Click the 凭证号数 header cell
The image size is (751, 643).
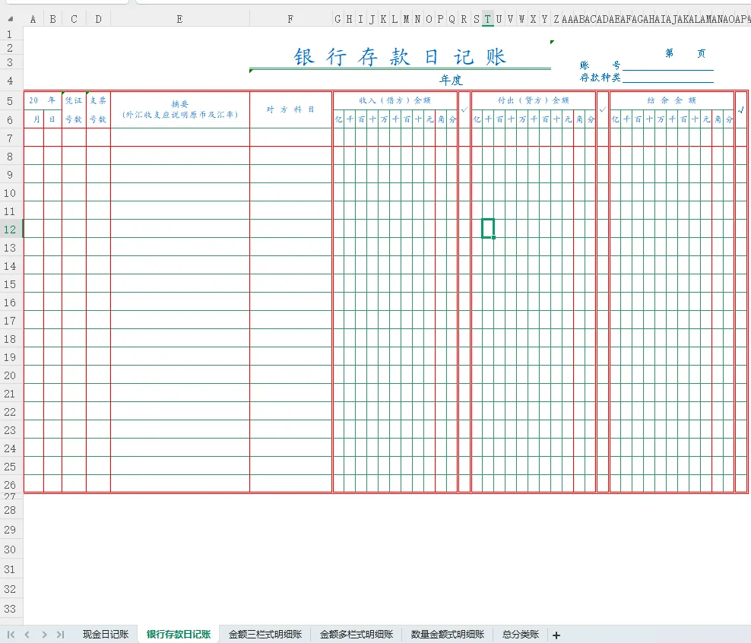tap(74, 109)
